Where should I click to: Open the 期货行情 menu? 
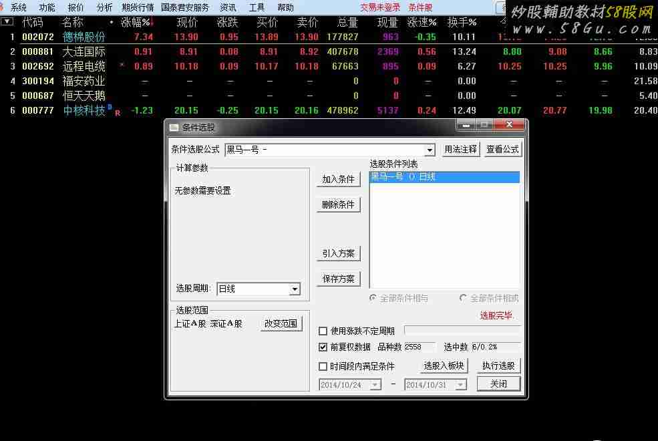pos(138,7)
